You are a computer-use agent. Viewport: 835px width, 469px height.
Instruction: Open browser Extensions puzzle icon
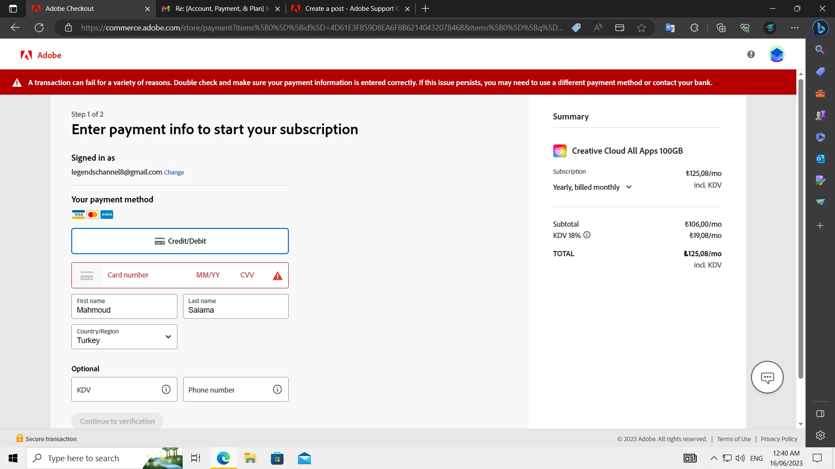pos(694,28)
